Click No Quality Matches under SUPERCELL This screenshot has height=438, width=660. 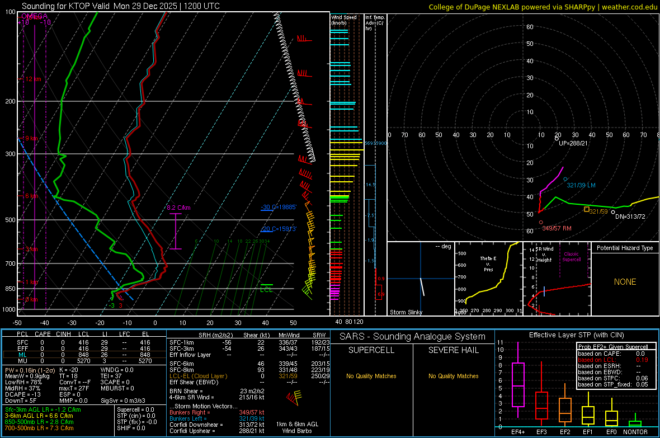(x=371, y=376)
